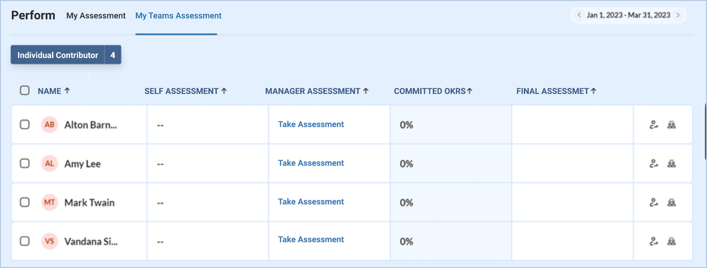The image size is (707, 268).
Task: Click the person-with-arrow icon in Amy Lee's row
Action: pos(654,163)
